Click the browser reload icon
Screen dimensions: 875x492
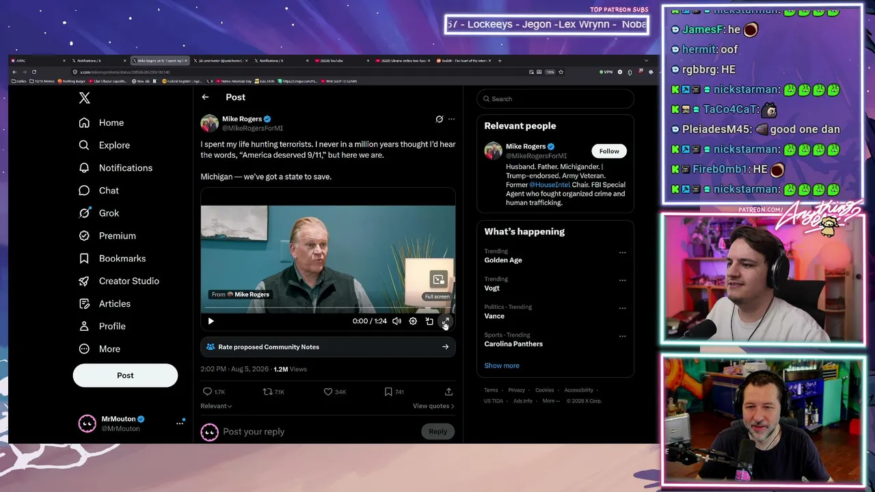pos(33,72)
